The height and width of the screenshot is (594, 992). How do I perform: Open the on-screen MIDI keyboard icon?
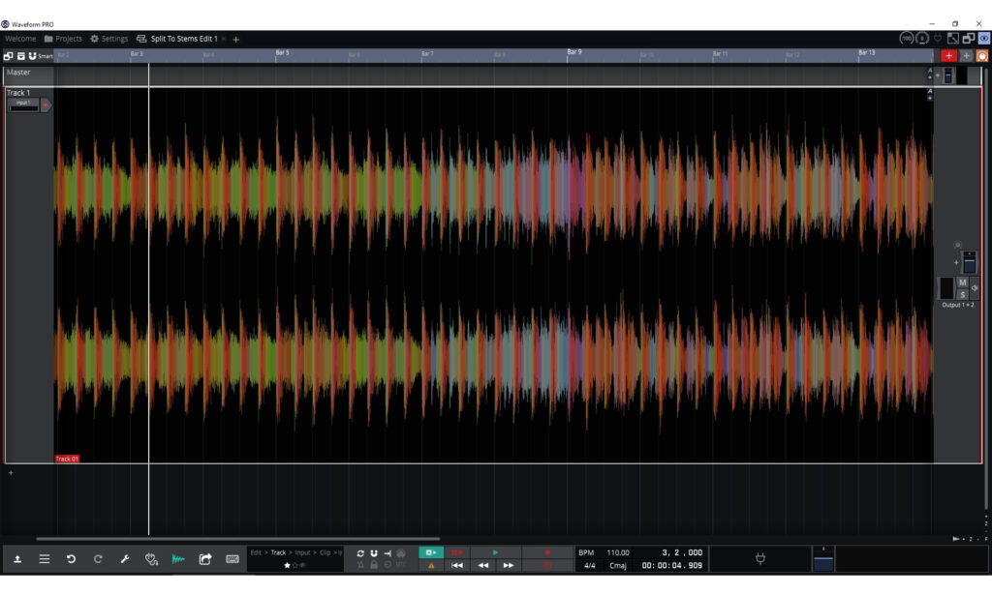pyautogui.click(x=232, y=559)
